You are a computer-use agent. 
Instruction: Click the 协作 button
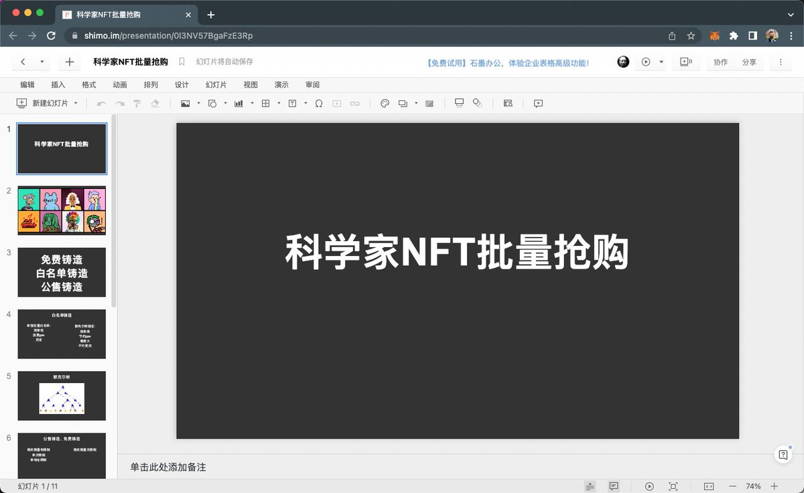pos(720,62)
